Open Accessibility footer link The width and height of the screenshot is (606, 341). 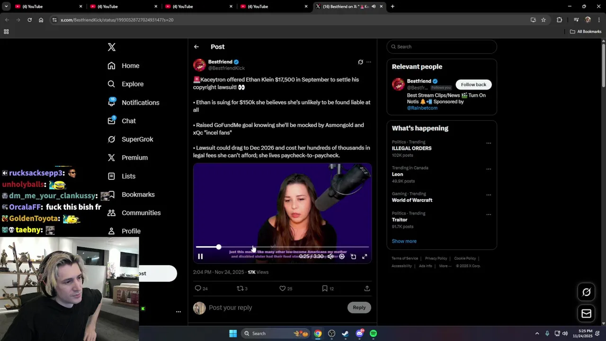click(402, 266)
